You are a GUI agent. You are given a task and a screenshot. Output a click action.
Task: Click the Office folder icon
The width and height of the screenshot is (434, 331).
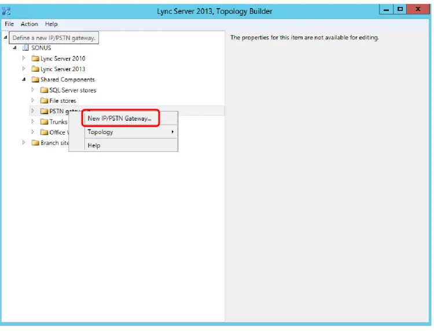pos(44,132)
